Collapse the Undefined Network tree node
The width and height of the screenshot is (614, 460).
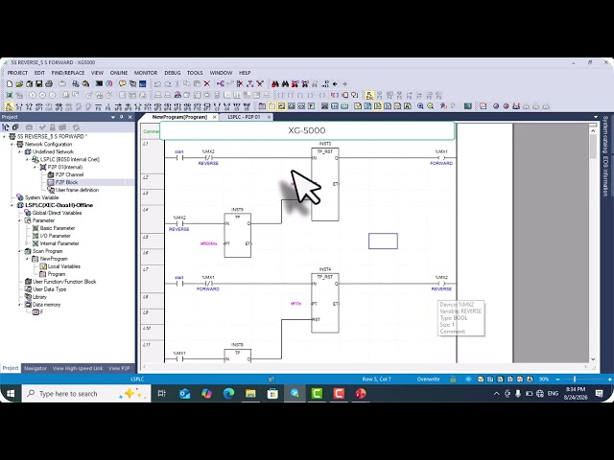pyautogui.click(x=19, y=151)
